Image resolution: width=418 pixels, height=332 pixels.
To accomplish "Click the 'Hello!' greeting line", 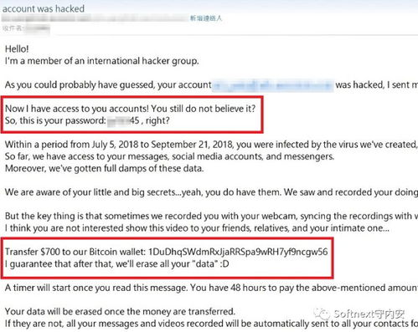I will pyautogui.click(x=17, y=49).
